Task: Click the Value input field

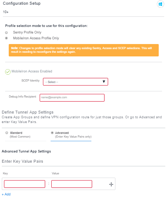Action: [72, 184]
